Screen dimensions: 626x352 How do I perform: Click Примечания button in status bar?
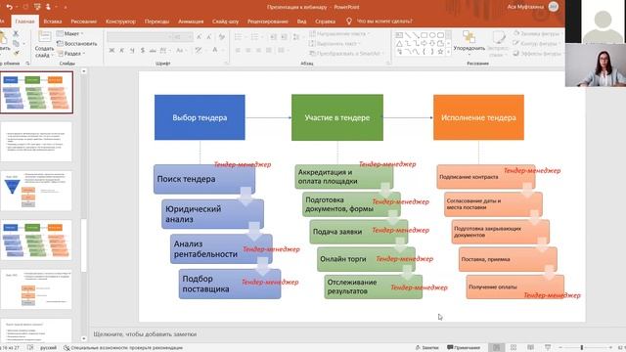coord(464,348)
